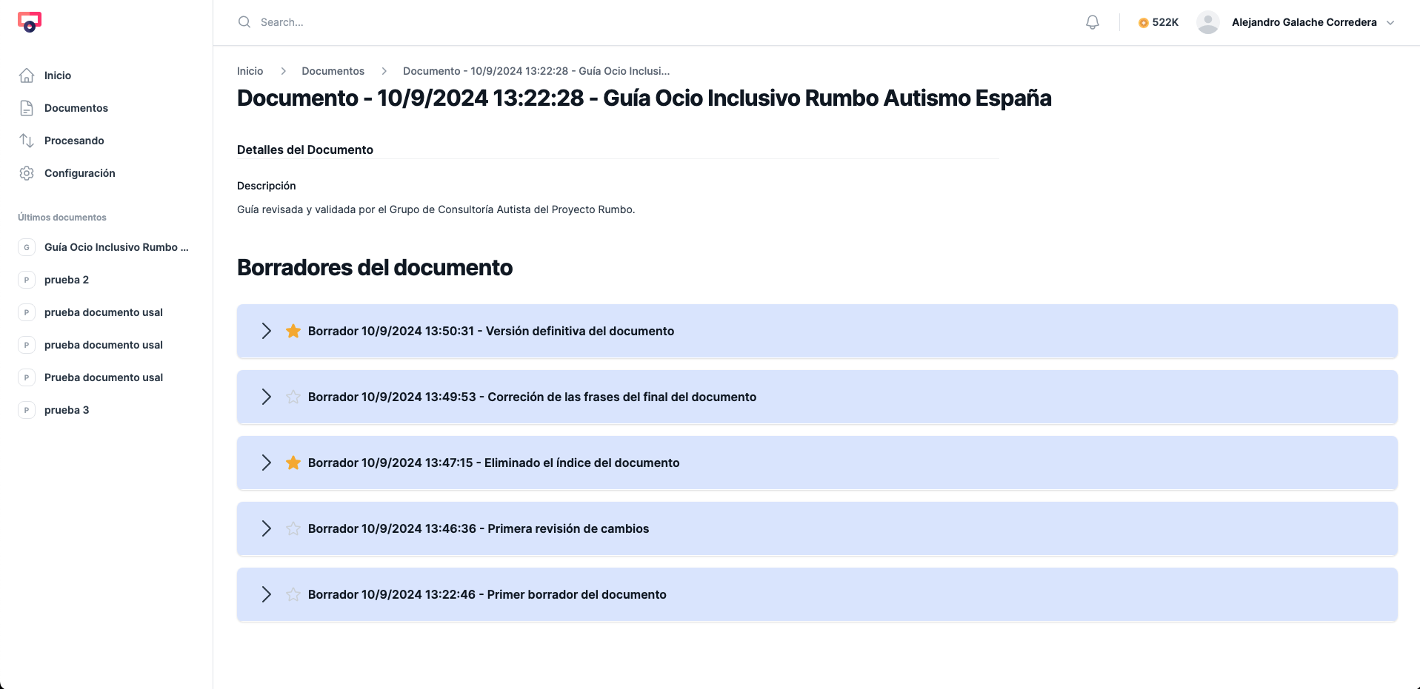The height and width of the screenshot is (689, 1420).
Task: Unstar the Eliminado el índice draft
Action: point(293,463)
